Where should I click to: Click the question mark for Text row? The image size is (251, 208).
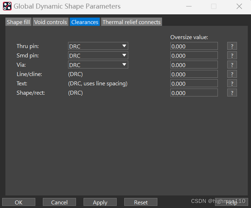(x=232, y=84)
